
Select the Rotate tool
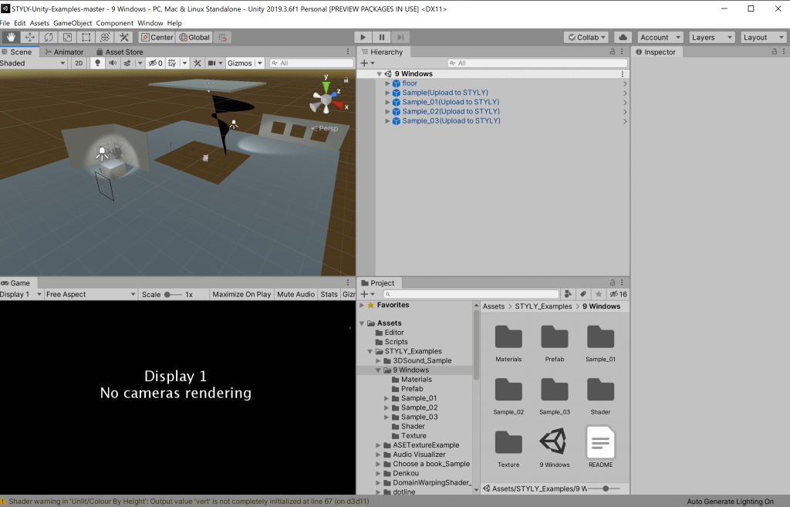click(49, 36)
